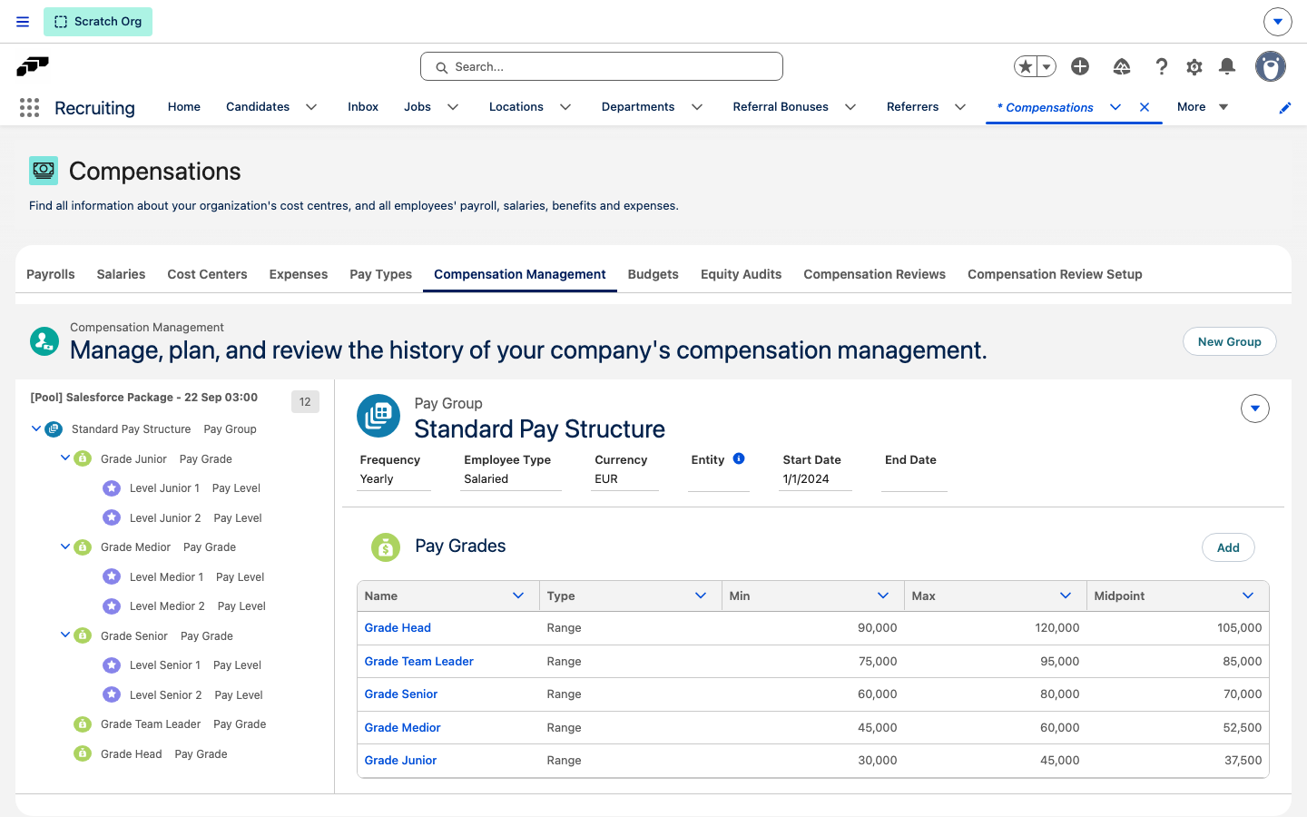Collapse the Grade Junior tree node
Viewport: 1307px width, 817px height.
tap(65, 458)
